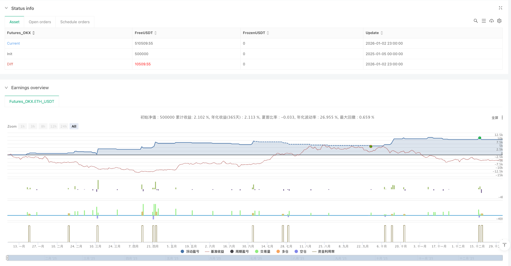The height and width of the screenshot is (266, 511).
Task: Click the fullscreen expand icon in Status info
Action: click(x=500, y=8)
